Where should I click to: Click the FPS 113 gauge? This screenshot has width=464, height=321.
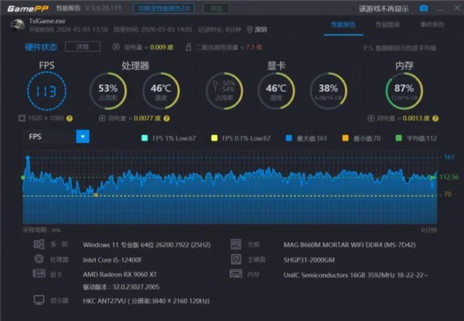(46, 91)
